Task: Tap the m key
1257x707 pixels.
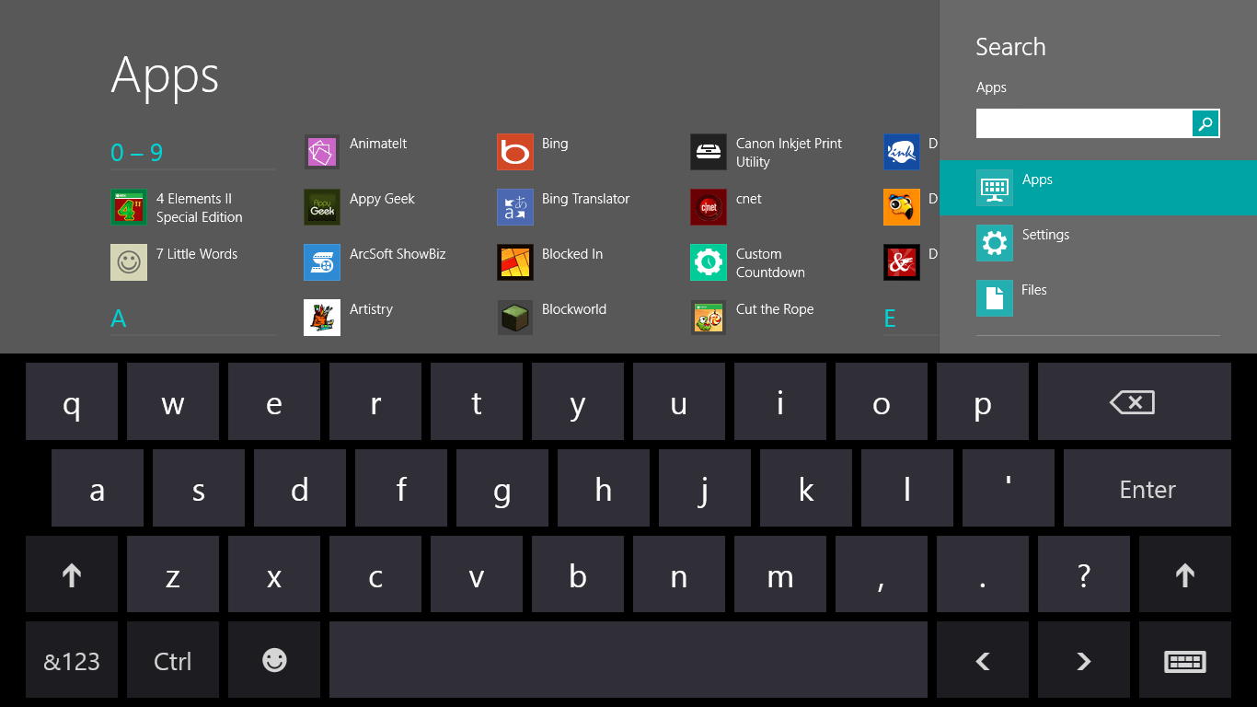Action: [780, 574]
